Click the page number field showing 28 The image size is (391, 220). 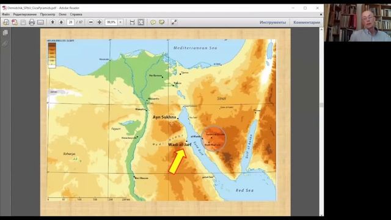pyautogui.click(x=71, y=22)
